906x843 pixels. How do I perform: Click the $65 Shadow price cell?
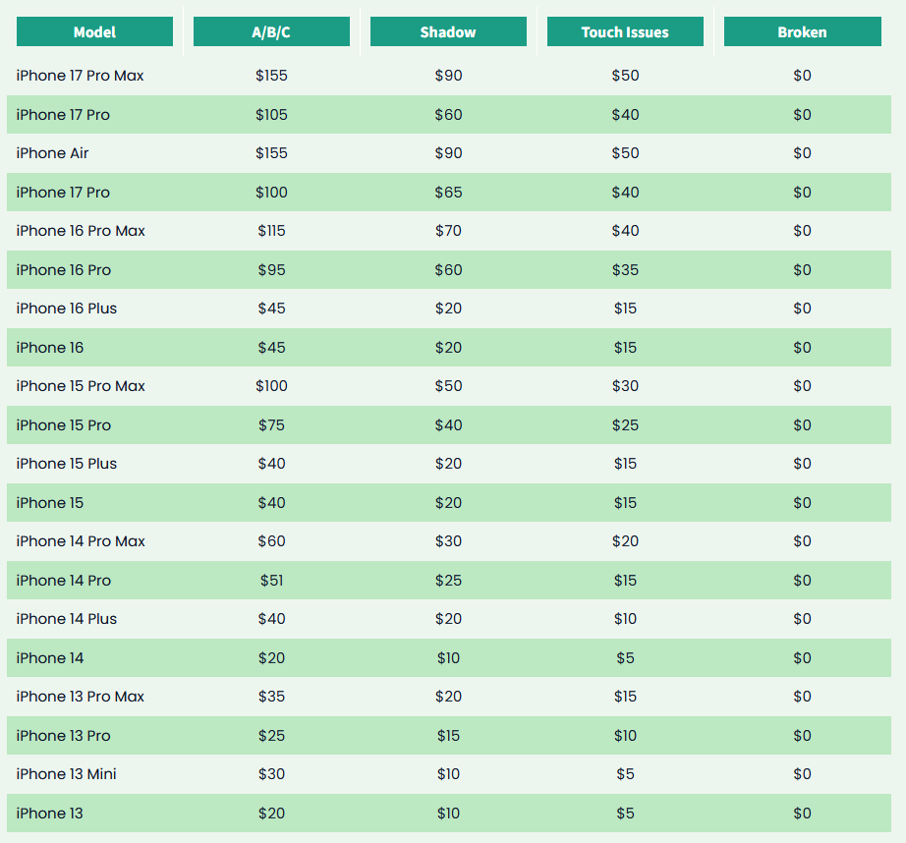click(448, 192)
